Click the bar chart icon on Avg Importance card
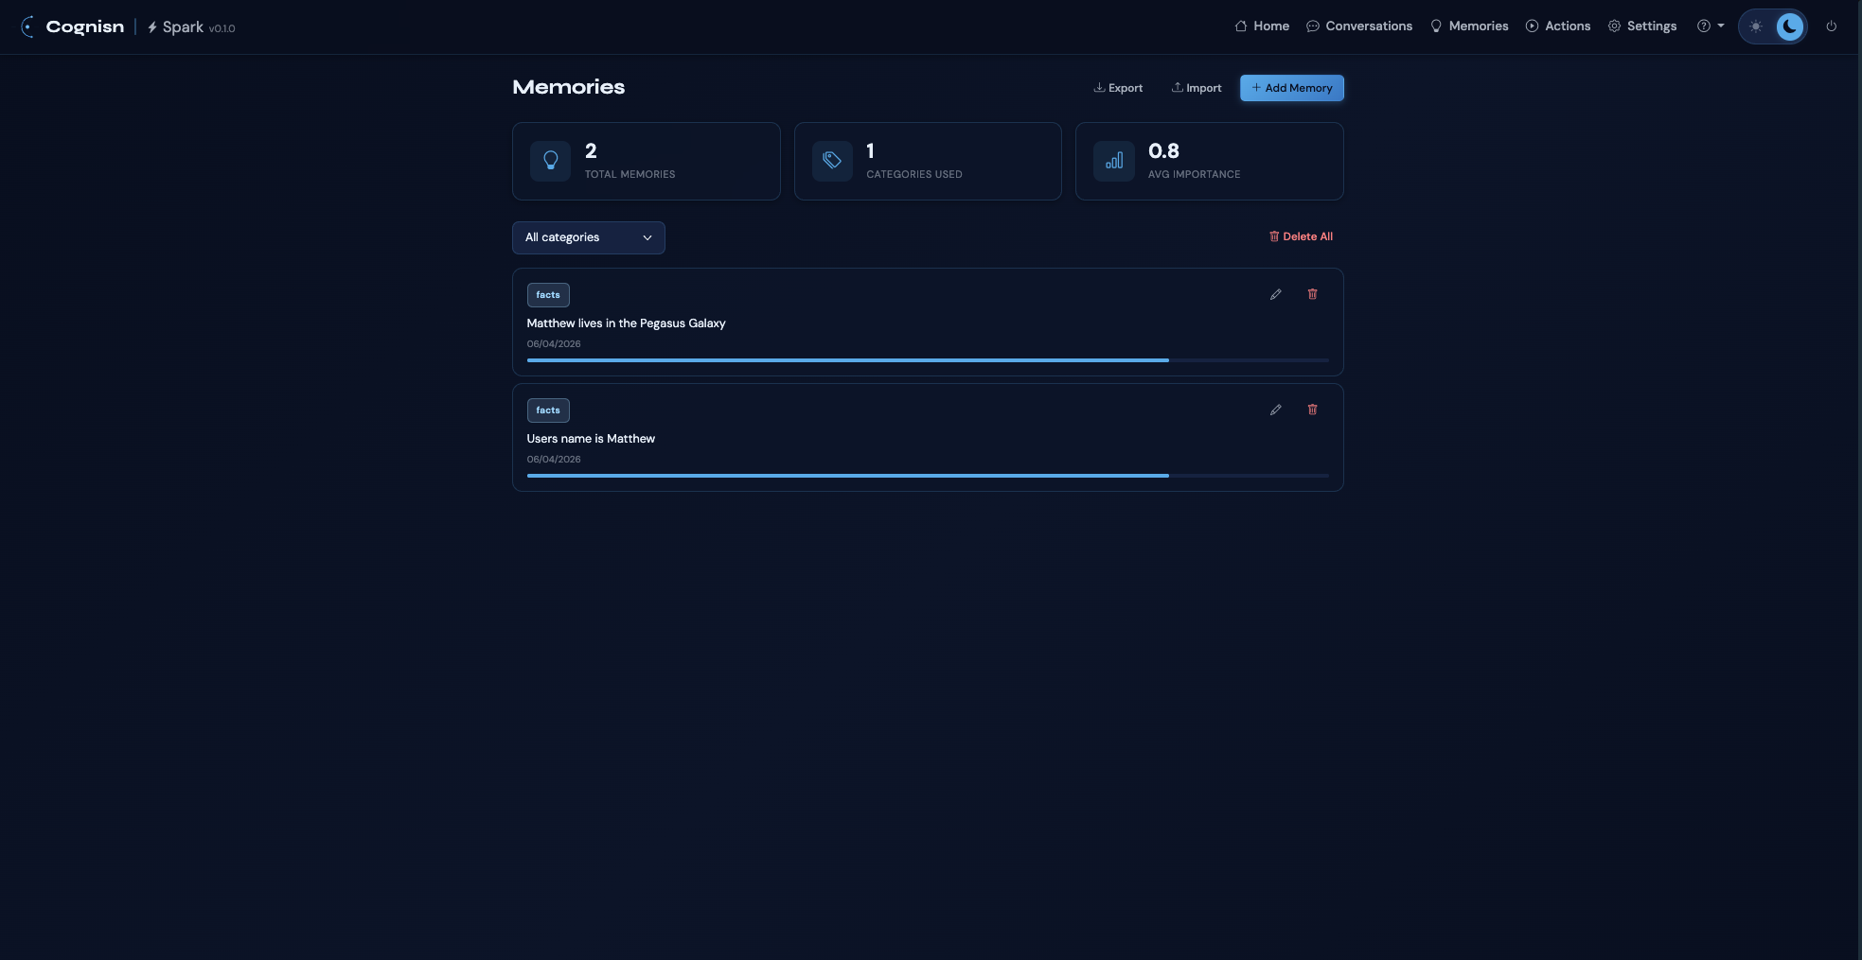The image size is (1862, 960). coord(1114,161)
